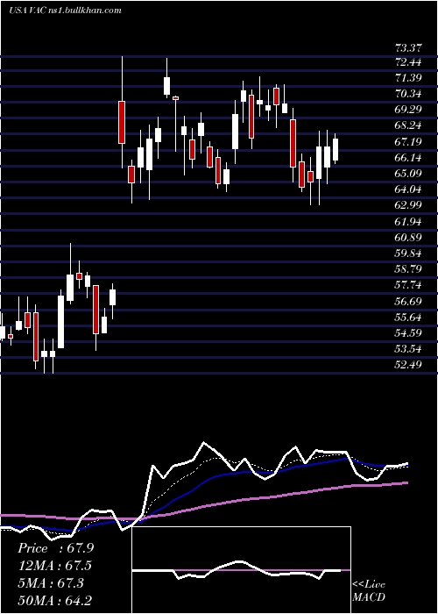Select the 61.94 price level label

[408, 222]
